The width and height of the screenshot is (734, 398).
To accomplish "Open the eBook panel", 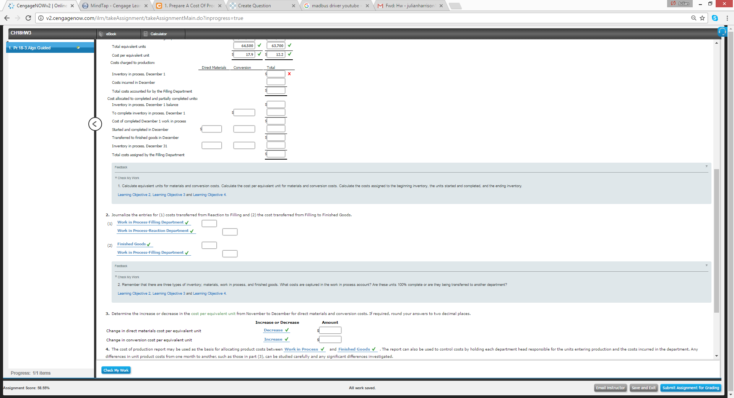I will tap(110, 34).
